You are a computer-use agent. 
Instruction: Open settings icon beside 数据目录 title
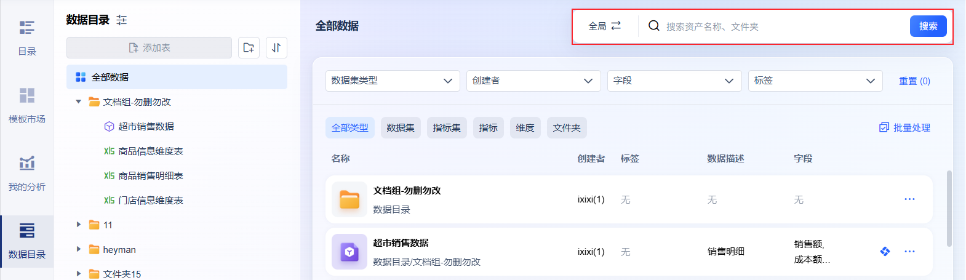point(122,20)
